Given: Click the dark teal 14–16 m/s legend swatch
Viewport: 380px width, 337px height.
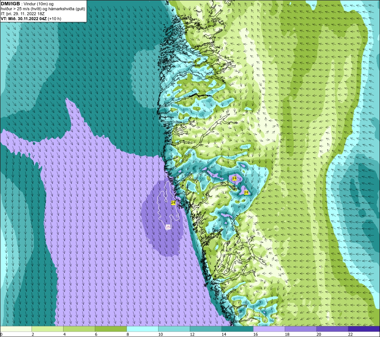Looking at the screenshot, I should [237, 329].
